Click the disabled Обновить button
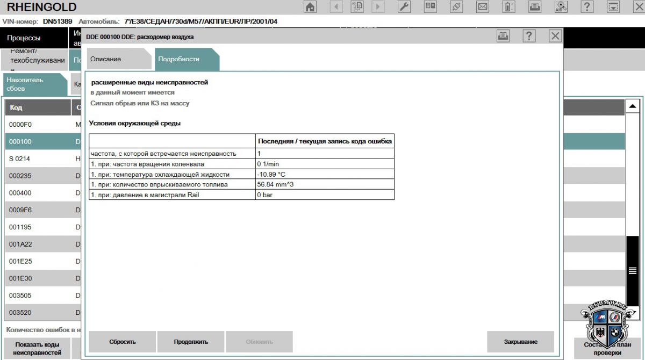Viewport: 645px width, 360px height. [259, 342]
